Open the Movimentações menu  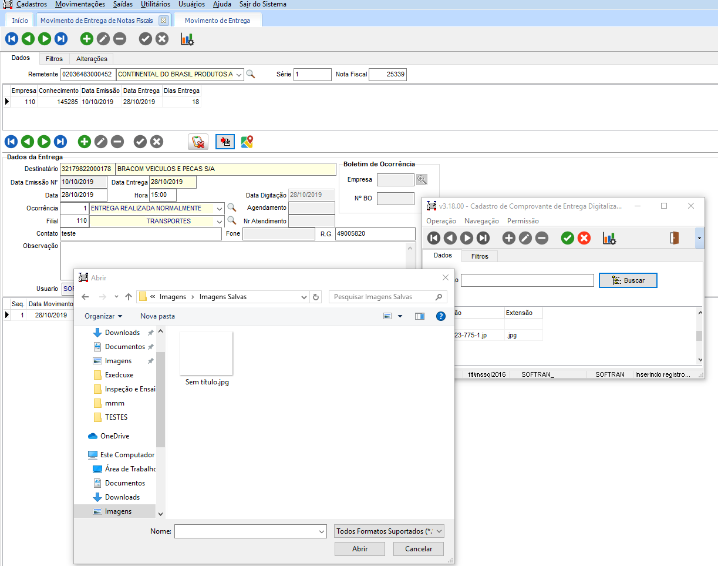(x=80, y=4)
